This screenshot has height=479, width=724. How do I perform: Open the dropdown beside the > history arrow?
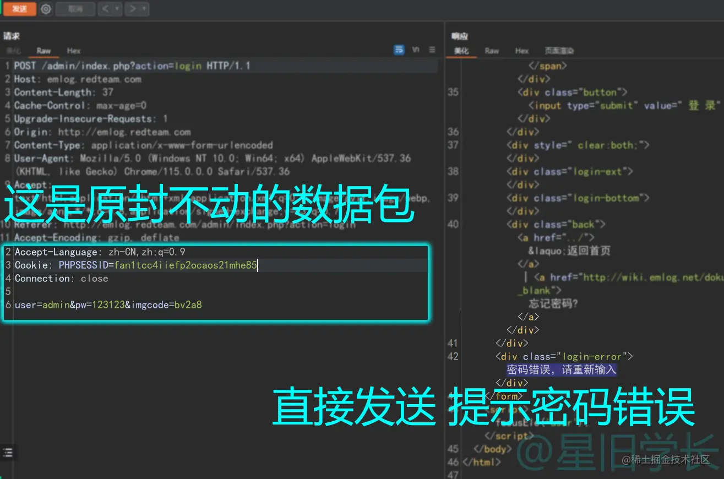(144, 9)
